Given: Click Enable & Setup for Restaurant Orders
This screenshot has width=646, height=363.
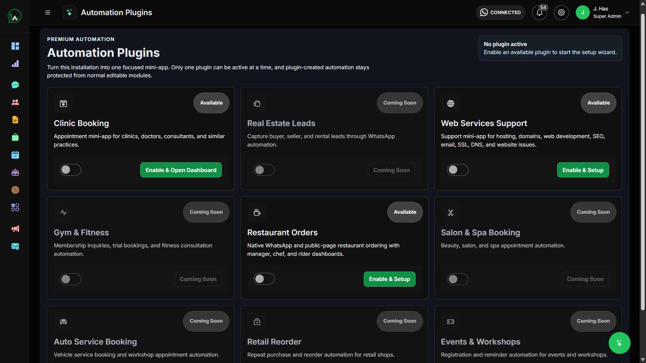Looking at the screenshot, I should click(390, 279).
